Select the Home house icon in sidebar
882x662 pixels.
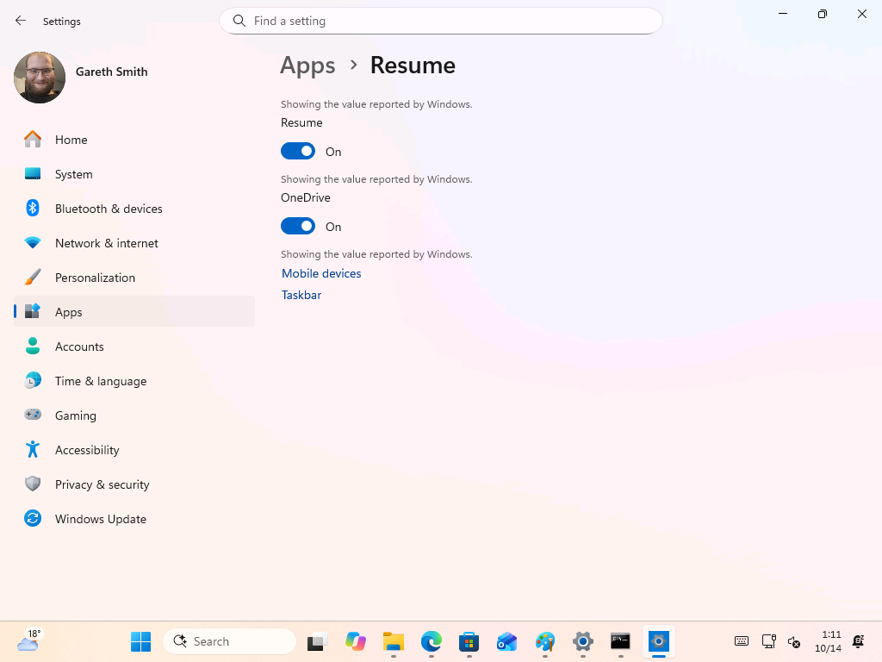coord(33,139)
